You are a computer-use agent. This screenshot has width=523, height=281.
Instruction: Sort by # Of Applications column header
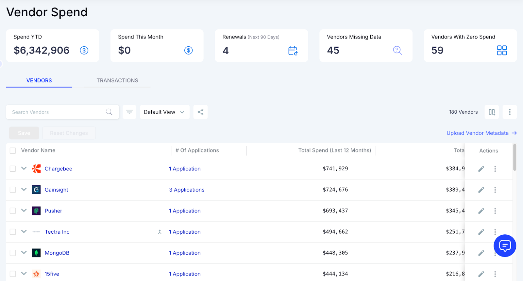pos(197,150)
